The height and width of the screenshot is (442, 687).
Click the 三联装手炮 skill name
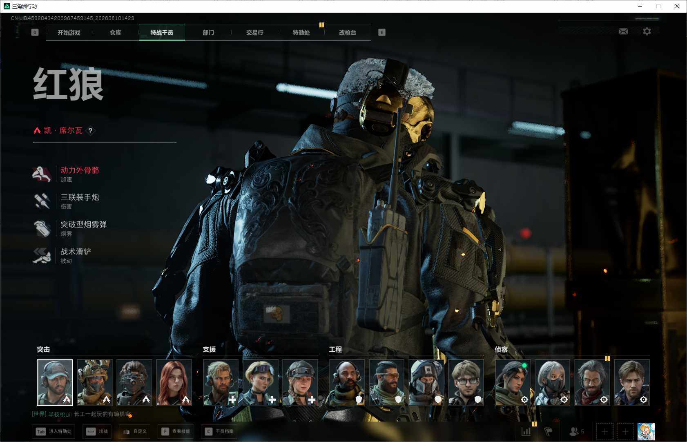pyautogui.click(x=80, y=197)
